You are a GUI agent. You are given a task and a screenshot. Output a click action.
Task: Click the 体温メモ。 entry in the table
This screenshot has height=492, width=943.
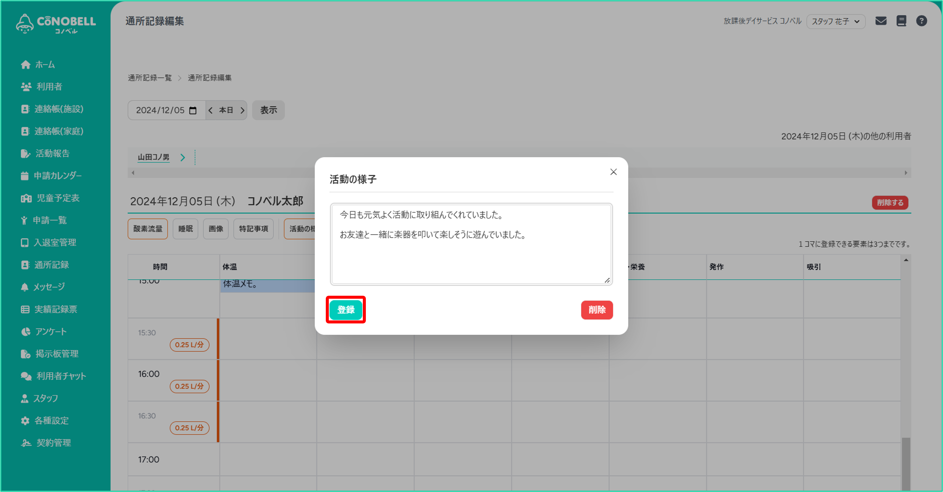(x=267, y=285)
